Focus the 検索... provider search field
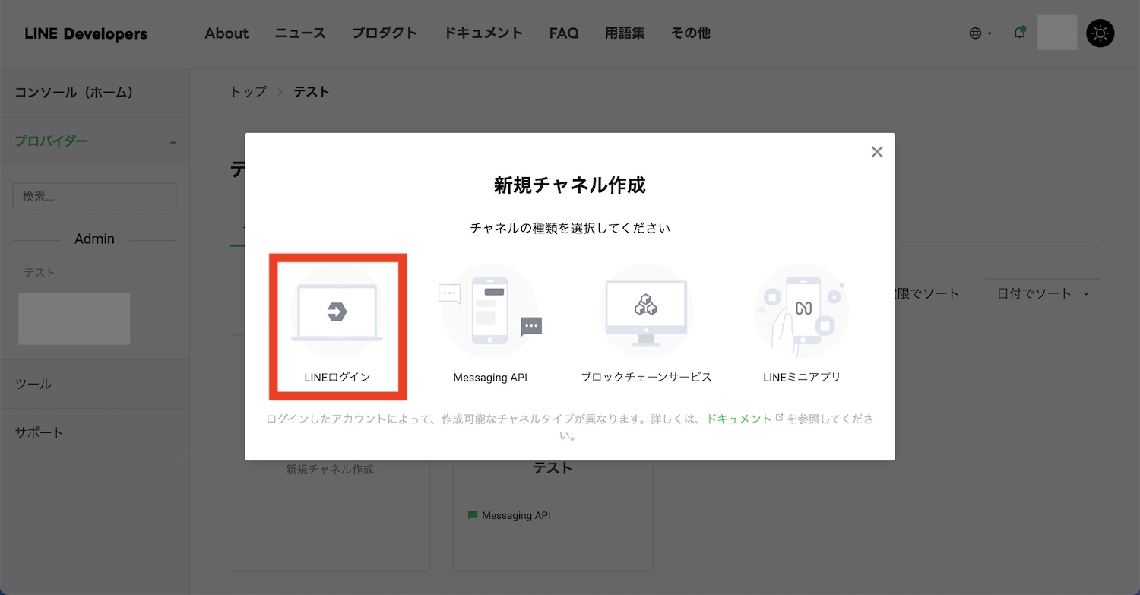The width and height of the screenshot is (1140, 595). coord(94,196)
